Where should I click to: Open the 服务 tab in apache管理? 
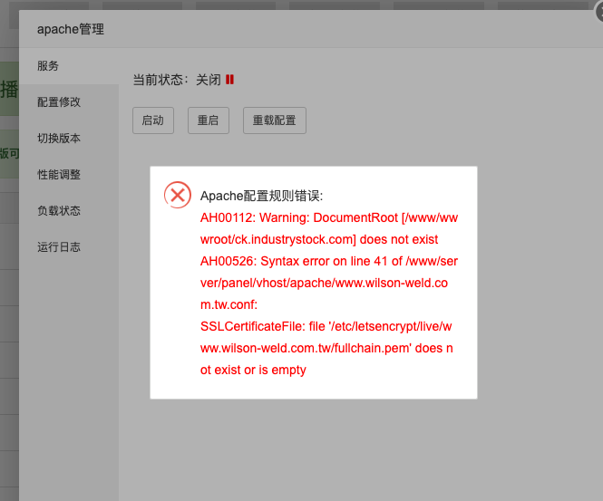pos(68,66)
